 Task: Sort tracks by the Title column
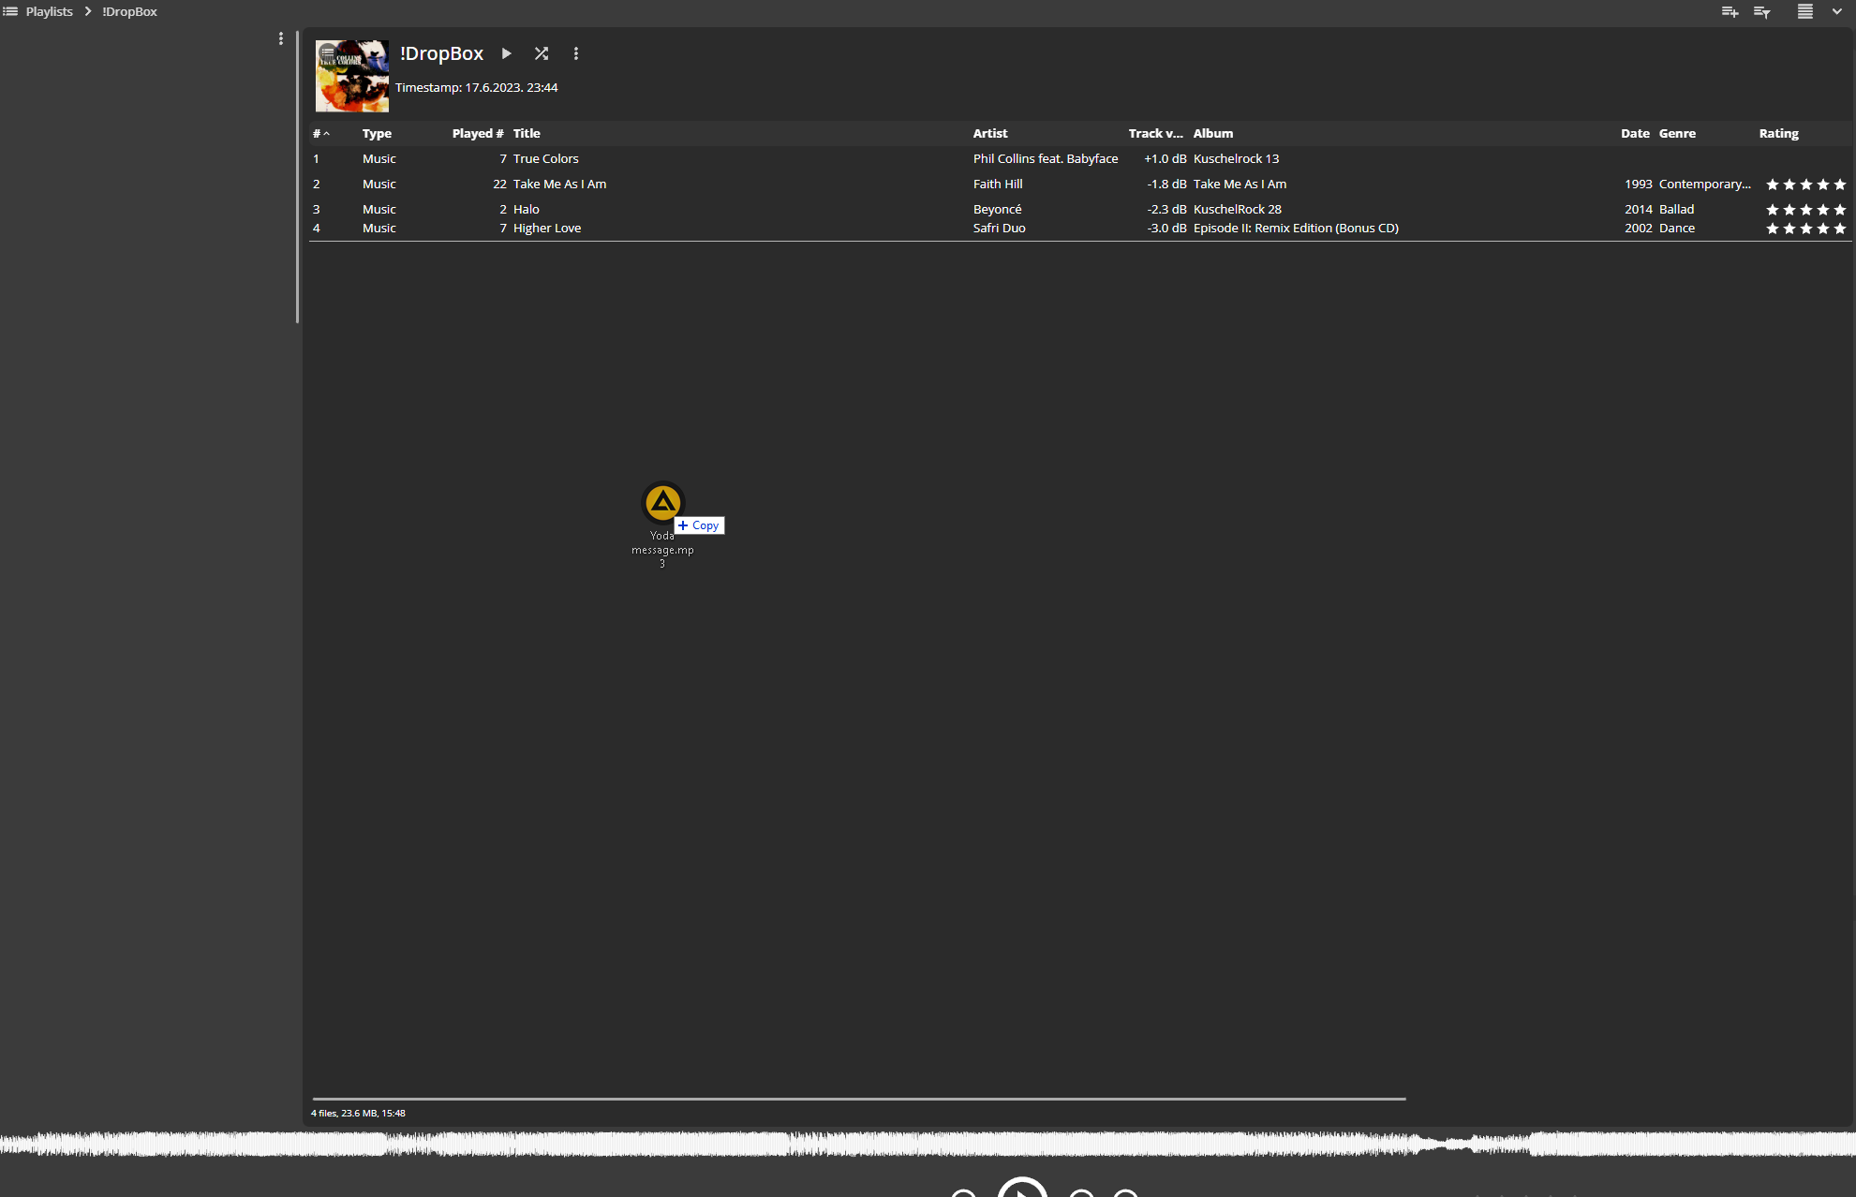tap(527, 133)
